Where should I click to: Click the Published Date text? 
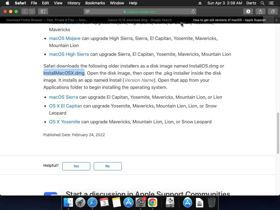tap(74, 135)
